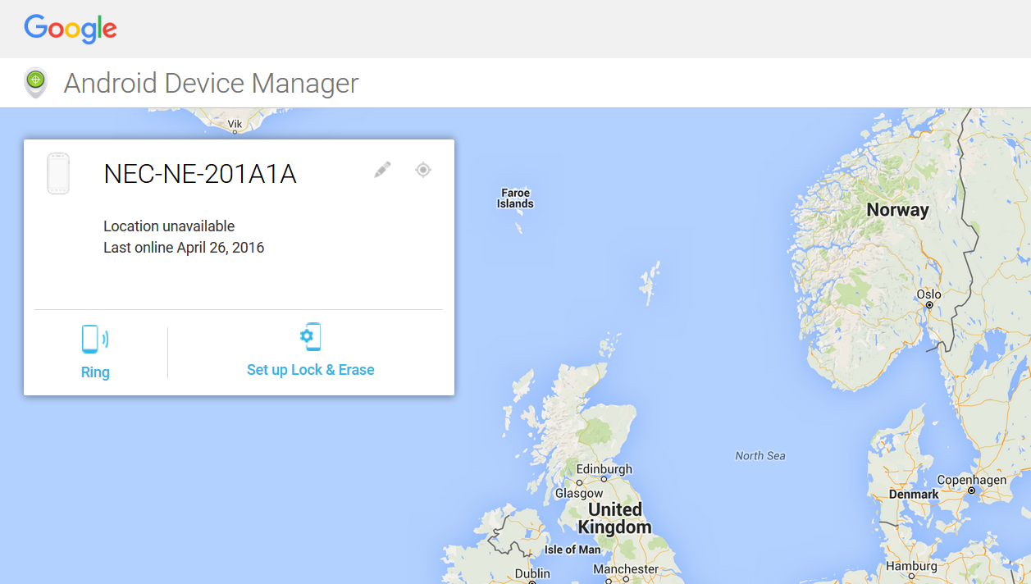Click the Location unavailable text
Screen dimensions: 1031x584
[x=169, y=226]
